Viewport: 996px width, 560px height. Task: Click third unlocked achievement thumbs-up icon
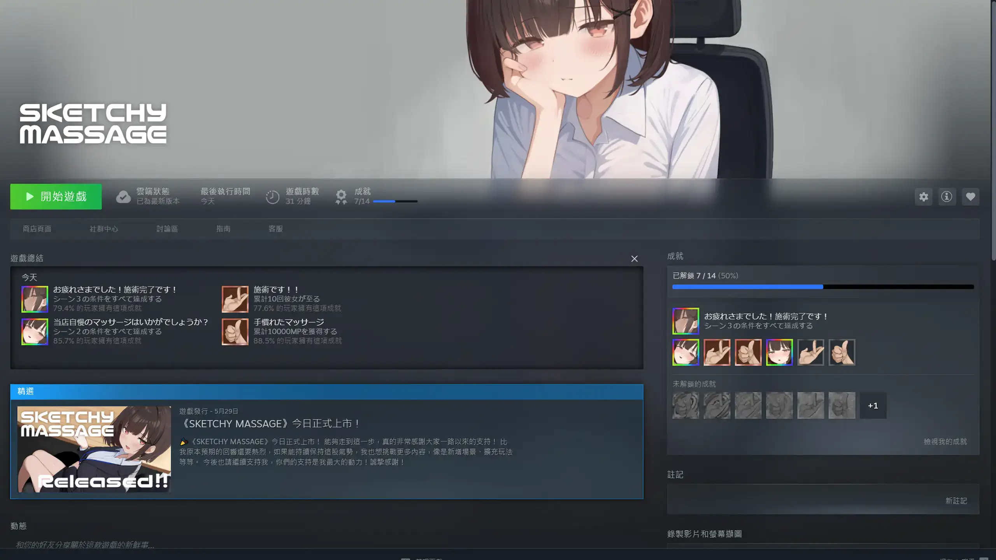pyautogui.click(x=748, y=352)
